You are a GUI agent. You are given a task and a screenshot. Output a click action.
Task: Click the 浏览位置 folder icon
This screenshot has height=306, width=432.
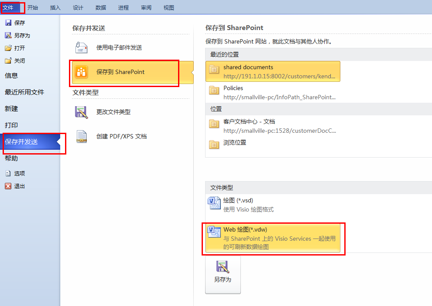[214, 145]
